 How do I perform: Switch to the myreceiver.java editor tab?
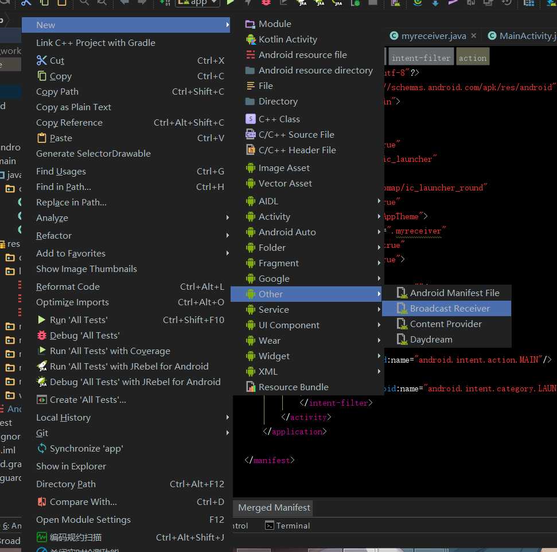tap(433, 36)
